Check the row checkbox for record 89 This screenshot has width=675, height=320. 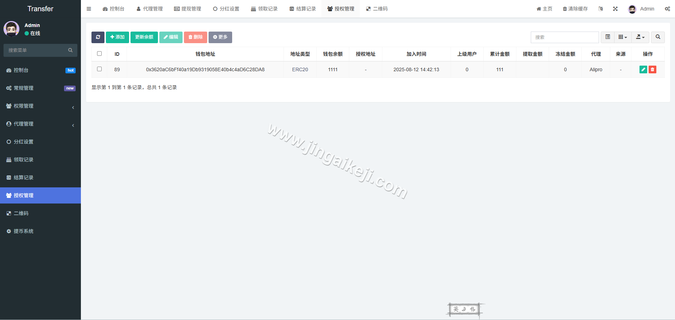[x=99, y=69]
